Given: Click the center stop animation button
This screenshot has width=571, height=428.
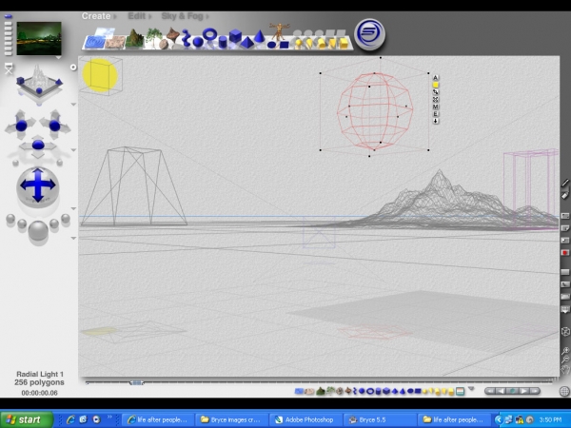Looking at the screenshot, I should (x=512, y=391).
